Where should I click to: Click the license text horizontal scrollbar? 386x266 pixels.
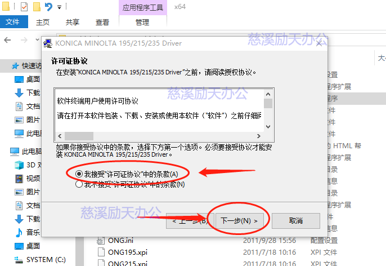click(78, 136)
